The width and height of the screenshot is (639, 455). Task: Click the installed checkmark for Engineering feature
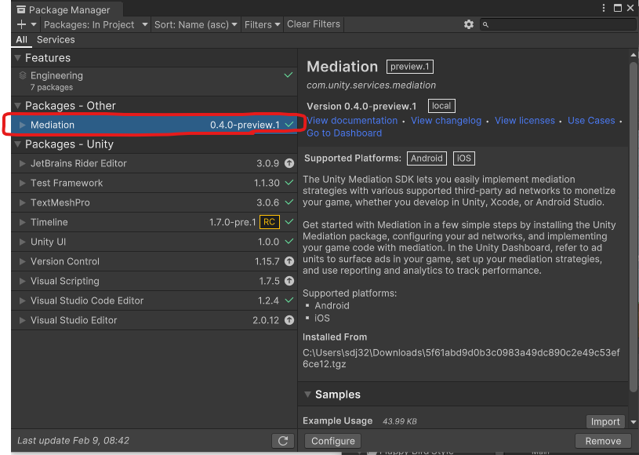288,75
